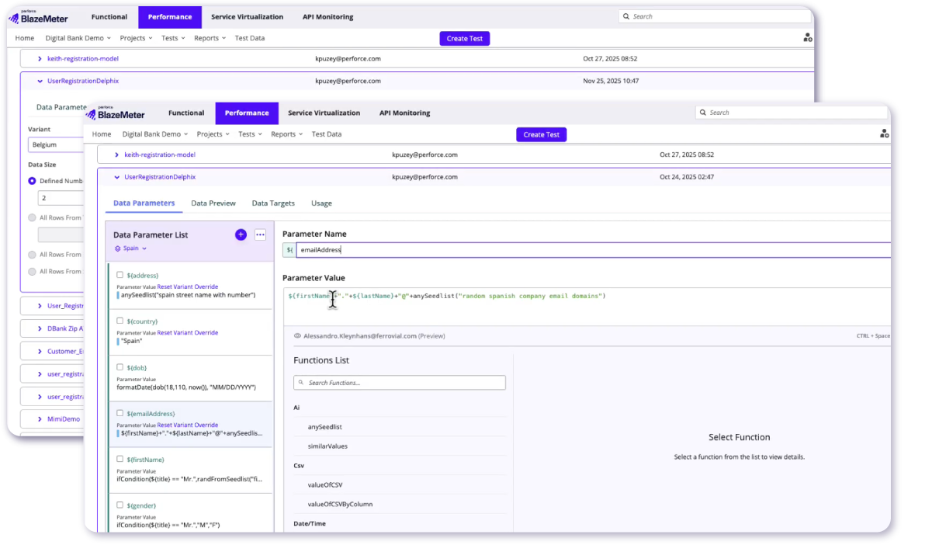Select the anySeedlist function
This screenshot has height=552, width=925.
(x=324, y=427)
